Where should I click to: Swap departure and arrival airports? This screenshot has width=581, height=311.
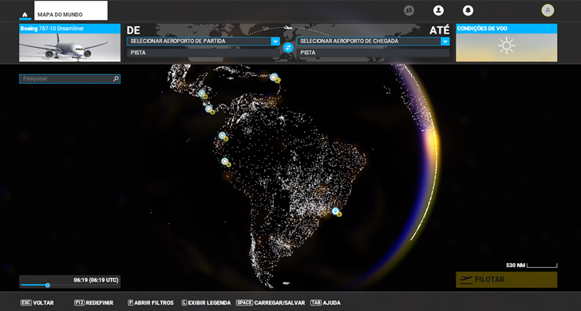[x=288, y=47]
